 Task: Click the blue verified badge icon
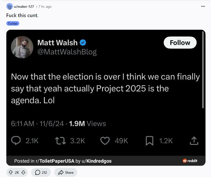coord(83,43)
